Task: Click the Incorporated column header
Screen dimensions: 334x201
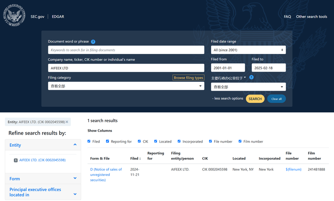Action: click(x=269, y=158)
